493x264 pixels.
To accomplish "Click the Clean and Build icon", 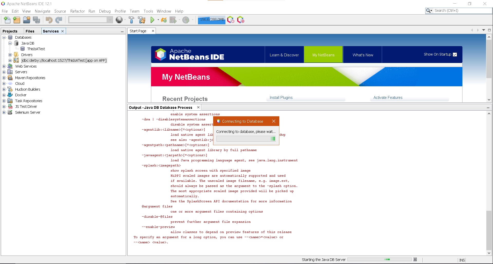I will click(x=141, y=20).
